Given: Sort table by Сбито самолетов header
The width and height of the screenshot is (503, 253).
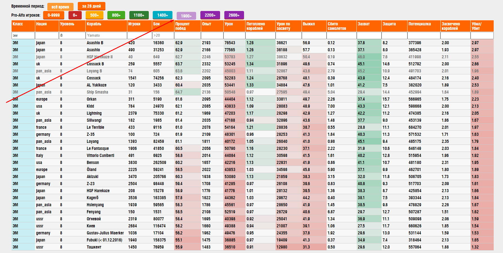Looking at the screenshot, I should (342, 26).
